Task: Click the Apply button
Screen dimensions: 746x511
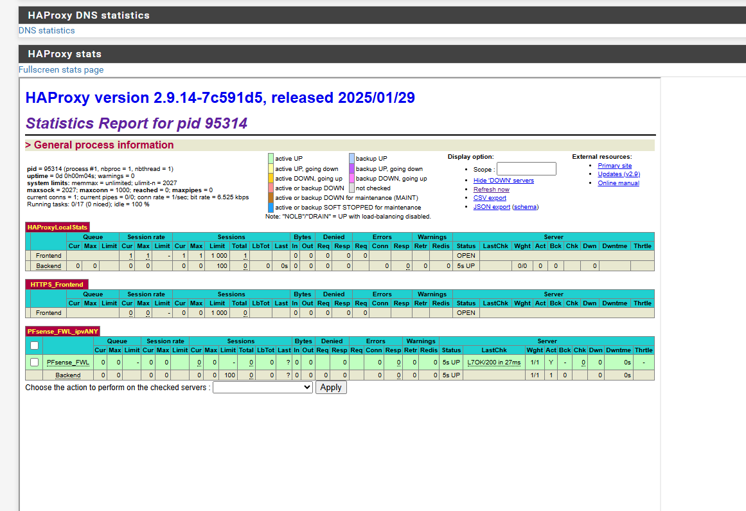Action: click(x=331, y=388)
